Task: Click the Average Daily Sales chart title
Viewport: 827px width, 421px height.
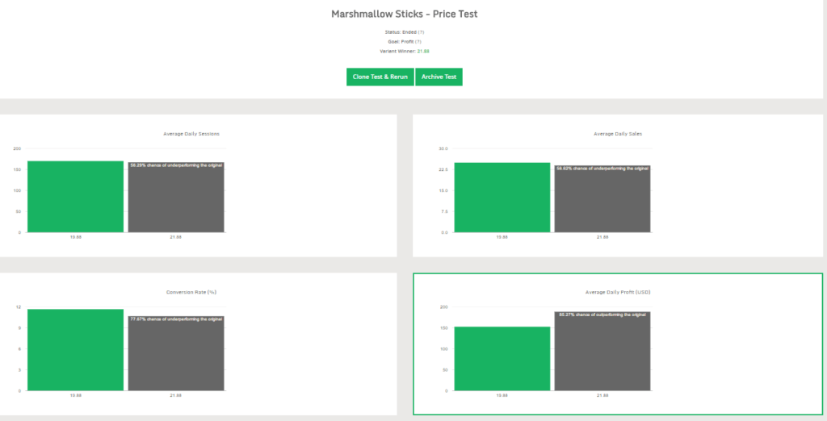Action: coord(618,133)
